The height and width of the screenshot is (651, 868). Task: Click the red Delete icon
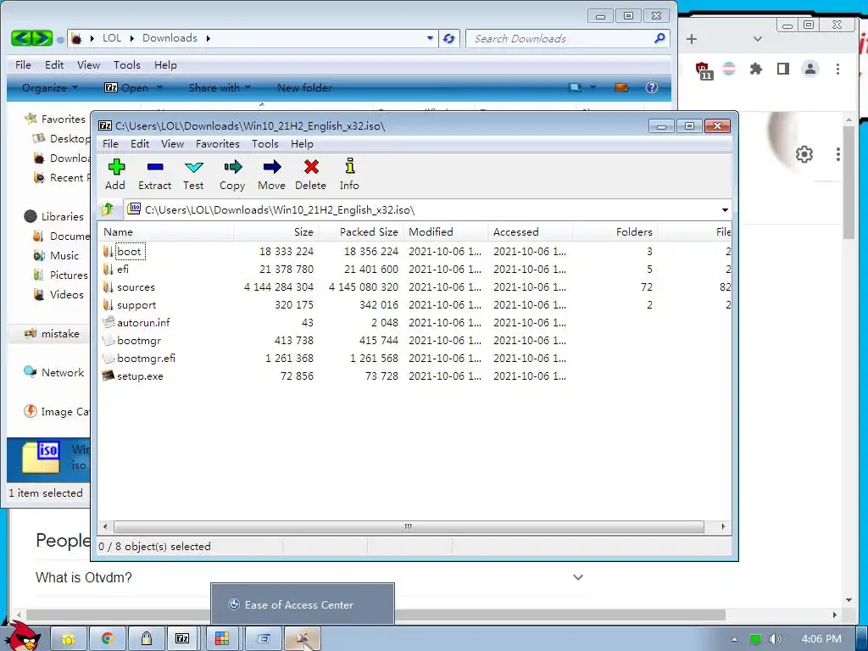pyautogui.click(x=310, y=175)
